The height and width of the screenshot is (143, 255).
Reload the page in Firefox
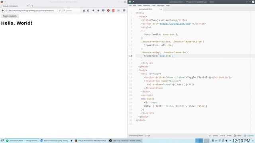pyautogui.click(x=60, y=11)
